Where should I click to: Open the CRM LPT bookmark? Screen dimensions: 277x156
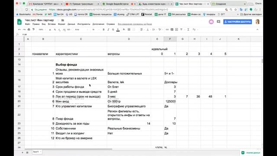coord(133,14)
